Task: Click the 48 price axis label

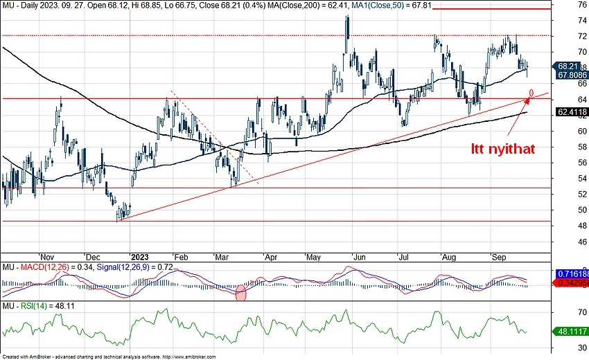Action: pyautogui.click(x=583, y=226)
